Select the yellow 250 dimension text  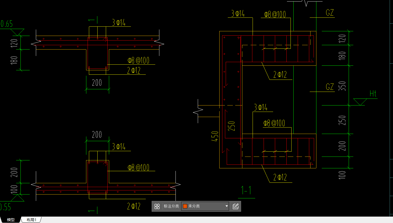(231, 126)
